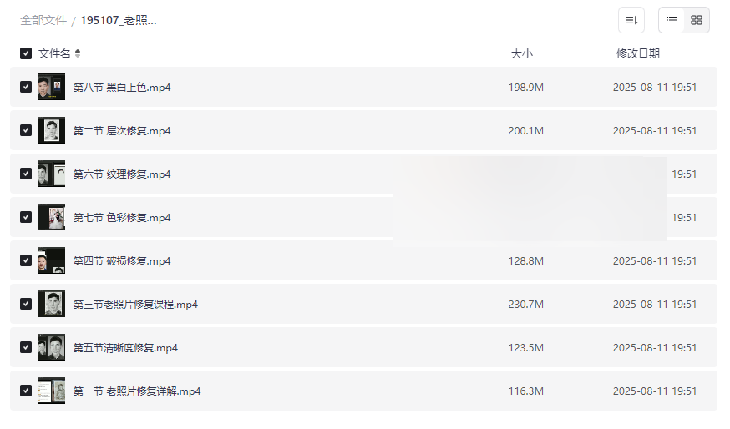
Task: Switch to list view layout
Action: point(672,20)
